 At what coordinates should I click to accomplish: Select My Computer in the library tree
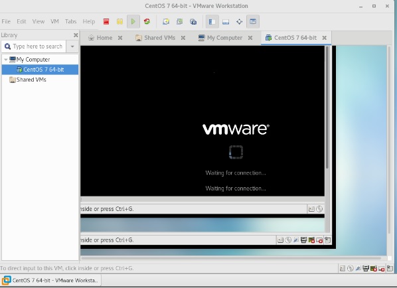pos(33,60)
